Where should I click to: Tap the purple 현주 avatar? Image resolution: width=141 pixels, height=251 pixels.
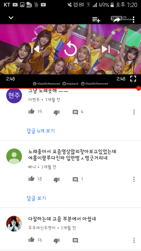[14, 96]
